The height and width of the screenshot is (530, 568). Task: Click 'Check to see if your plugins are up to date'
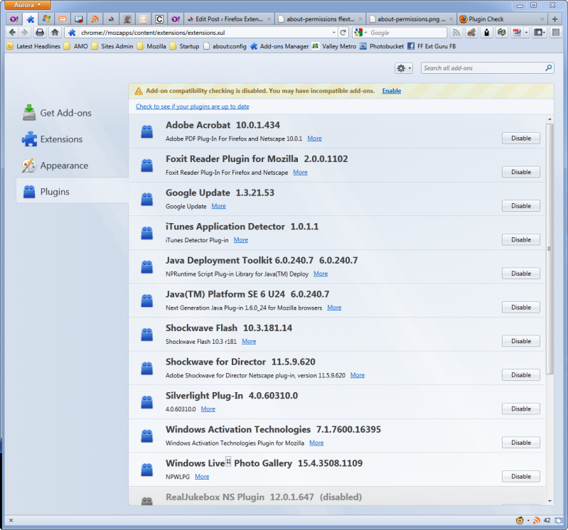(193, 107)
